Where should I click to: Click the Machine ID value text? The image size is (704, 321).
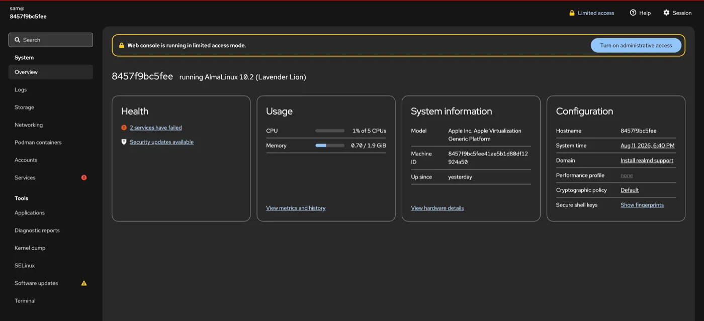coord(488,158)
